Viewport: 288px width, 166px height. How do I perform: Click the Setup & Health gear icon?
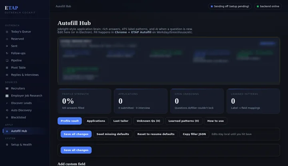[7, 145]
